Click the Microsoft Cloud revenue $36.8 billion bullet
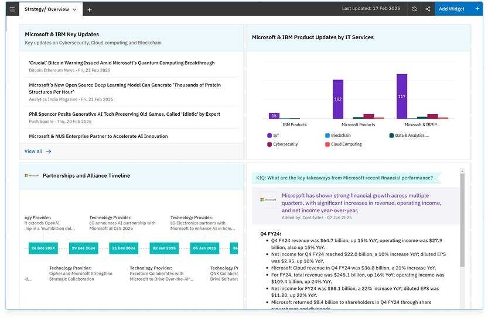 tap(354, 268)
